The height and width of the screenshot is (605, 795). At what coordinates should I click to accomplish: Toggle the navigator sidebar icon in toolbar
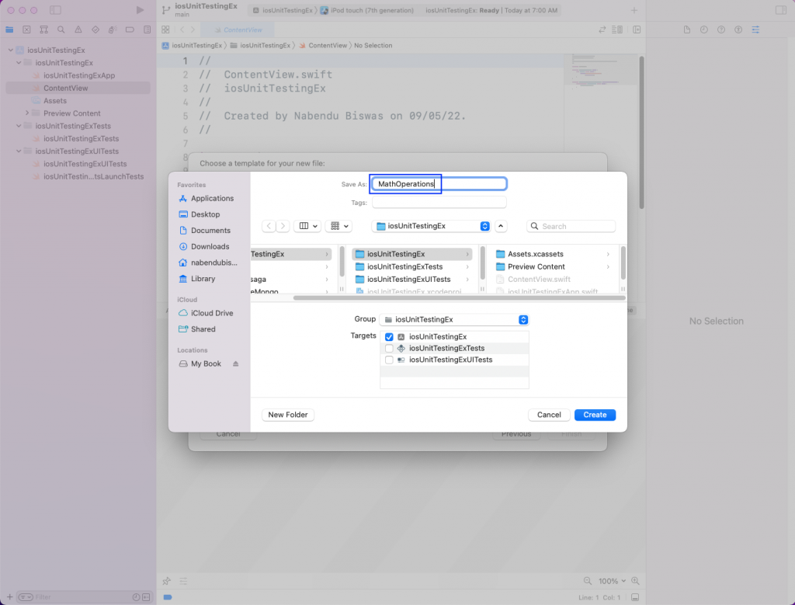click(55, 10)
